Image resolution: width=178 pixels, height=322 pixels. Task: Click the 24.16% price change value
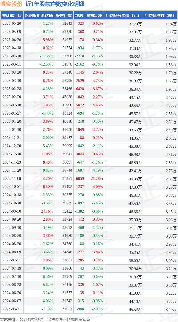click(47, 211)
